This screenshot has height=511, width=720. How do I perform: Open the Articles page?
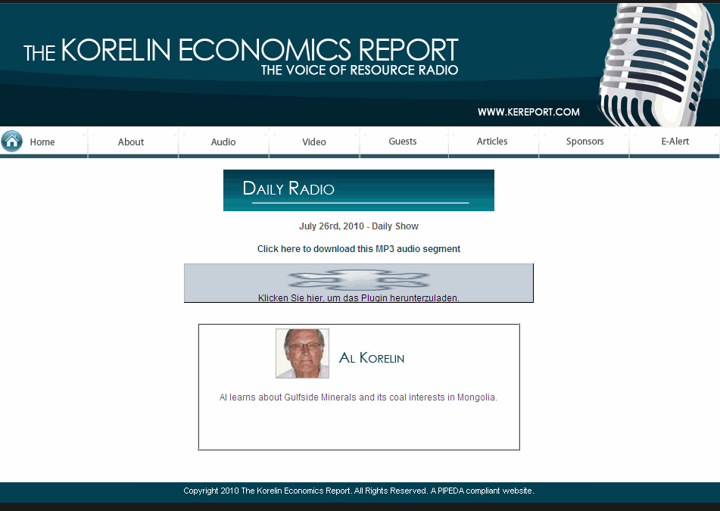[x=492, y=142]
